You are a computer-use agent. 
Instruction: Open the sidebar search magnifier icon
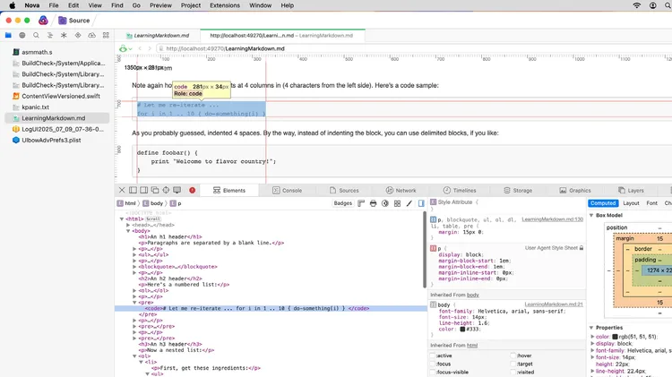pyautogui.click(x=36, y=35)
